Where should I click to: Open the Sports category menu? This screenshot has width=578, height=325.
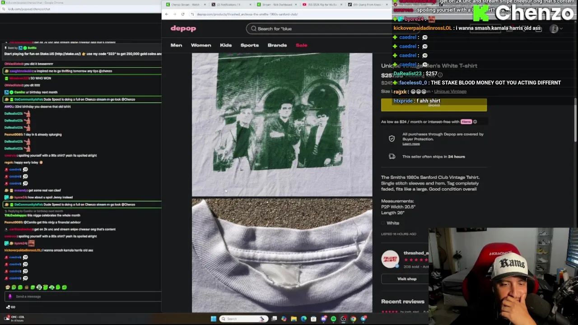click(x=250, y=45)
